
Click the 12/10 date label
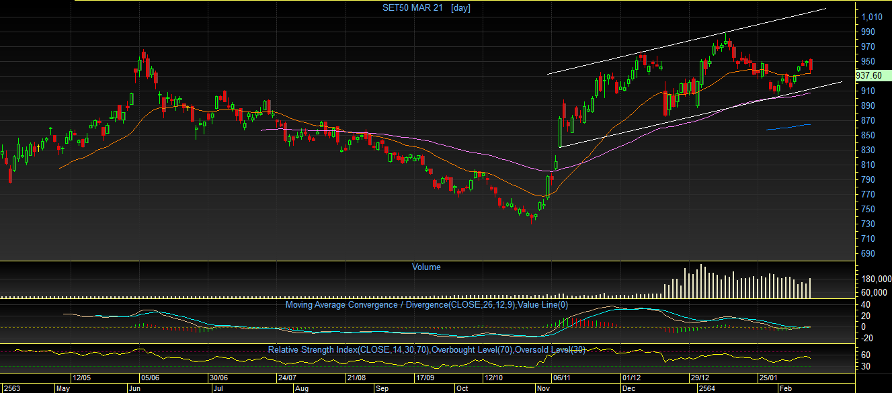[494, 378]
